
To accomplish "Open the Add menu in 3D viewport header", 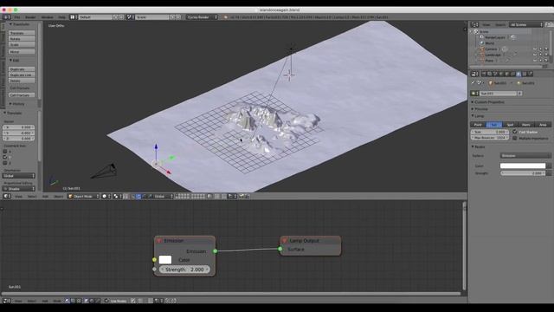I will coord(45,196).
